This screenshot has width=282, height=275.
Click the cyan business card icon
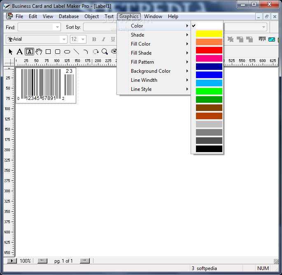tap(272, 39)
